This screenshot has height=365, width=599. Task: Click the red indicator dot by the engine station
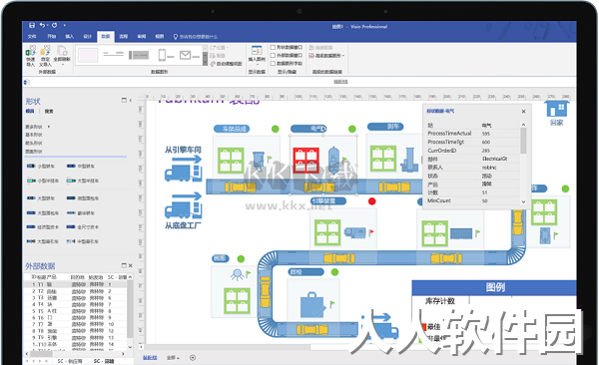[x=371, y=201]
